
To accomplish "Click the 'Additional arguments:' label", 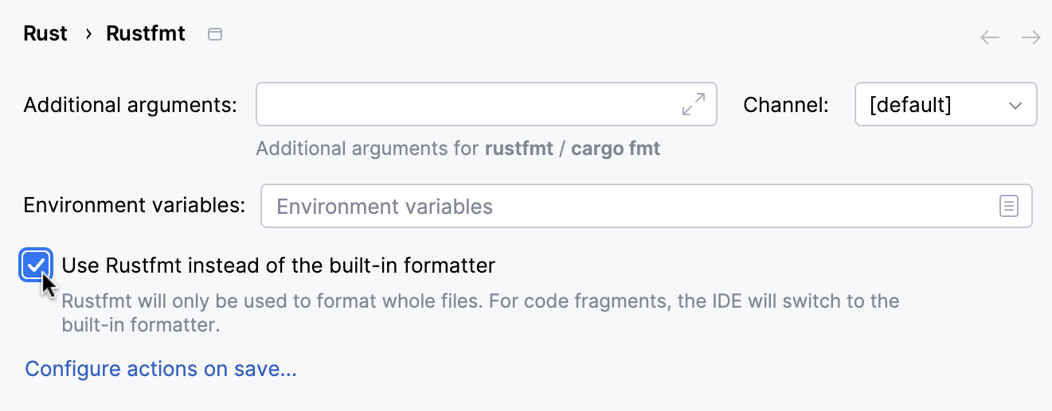I will click(x=131, y=105).
